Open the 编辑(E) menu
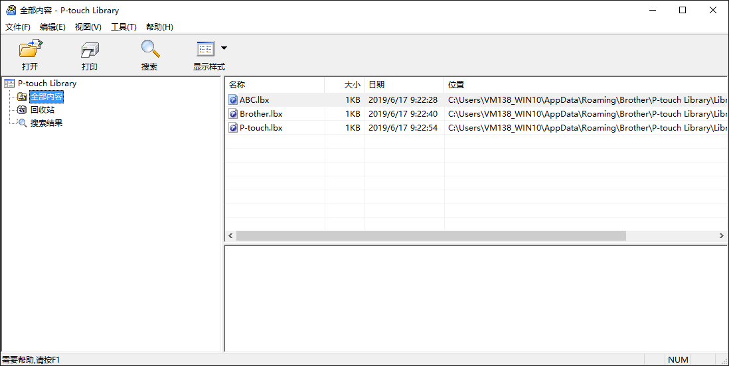 pyautogui.click(x=52, y=27)
